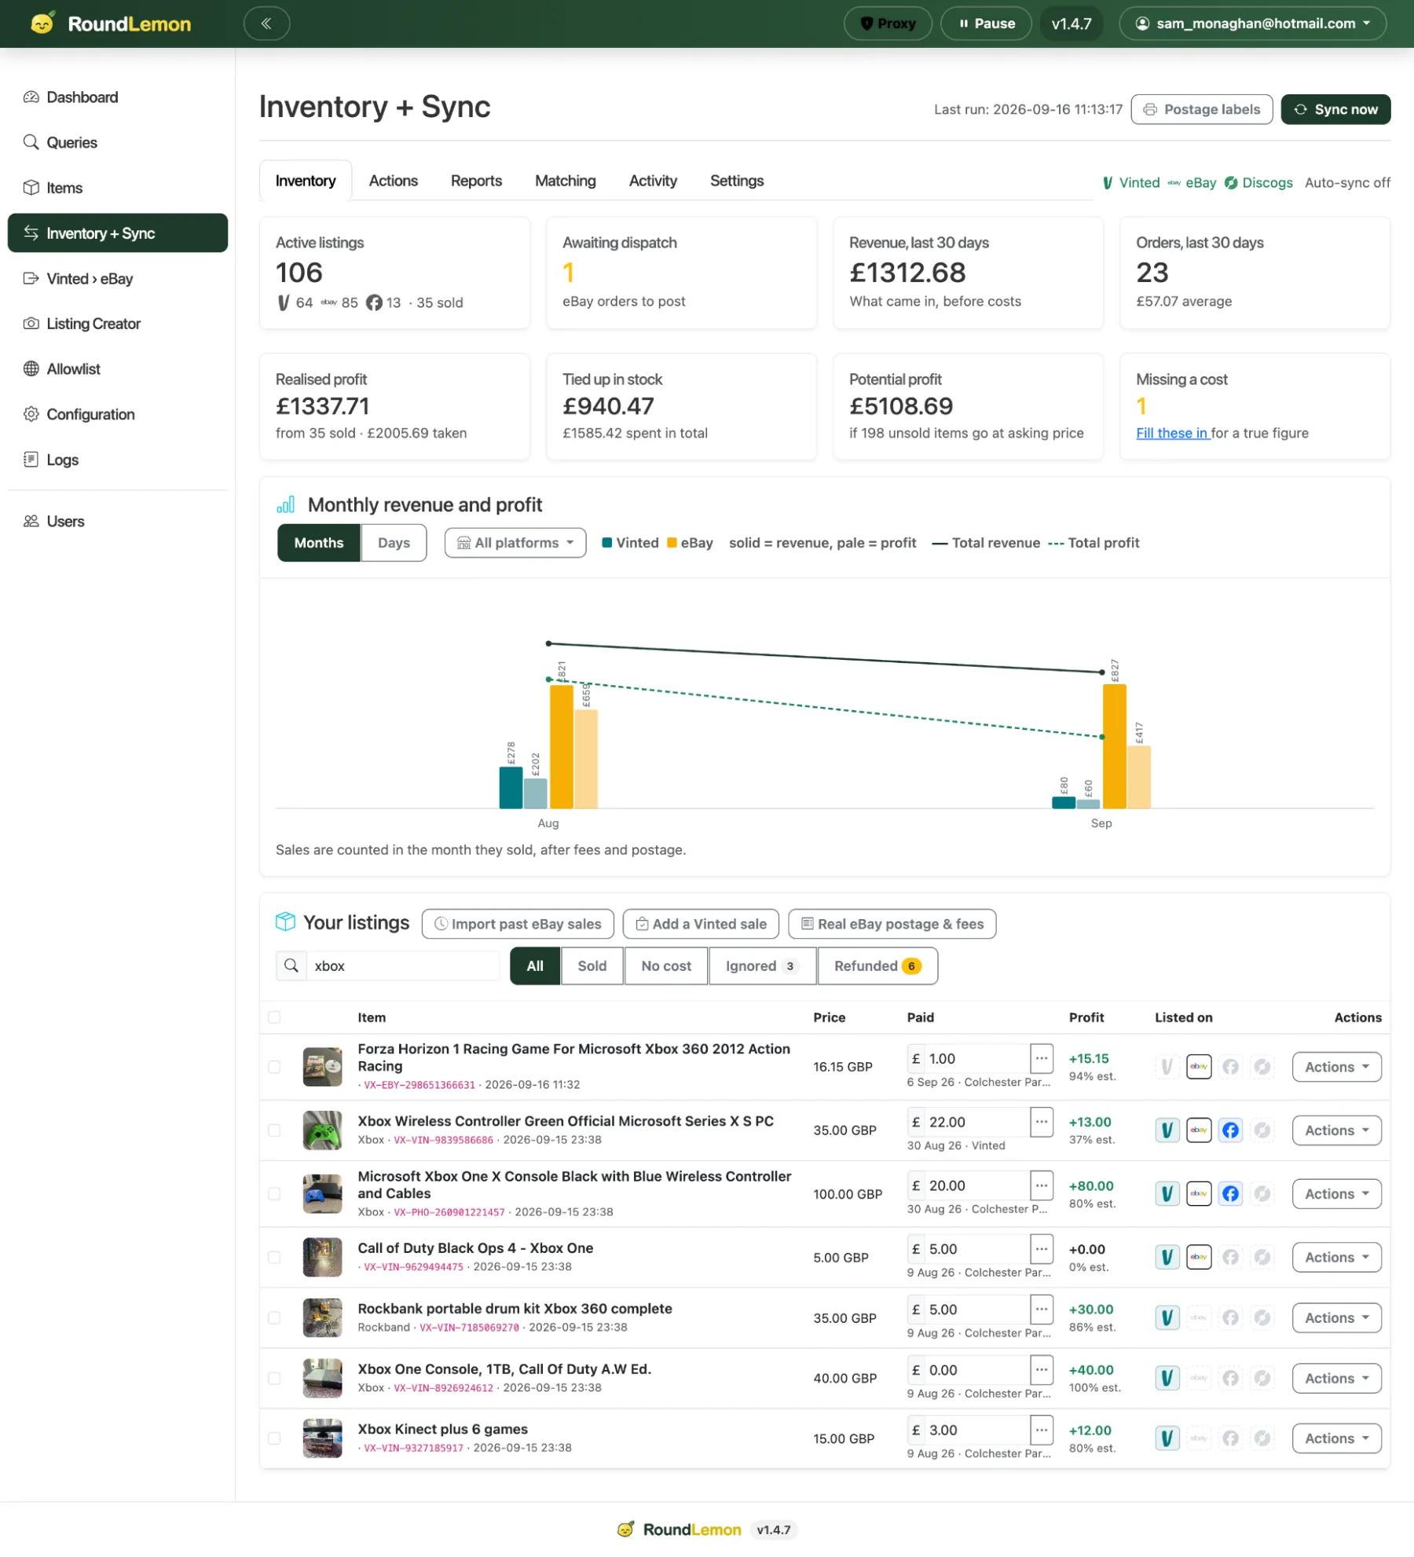1414x1557 pixels.
Task: Click the listings search field containing xbox
Action: click(403, 965)
